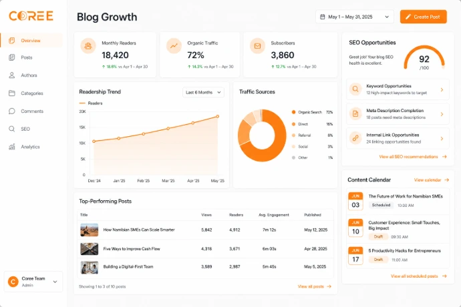Screen dimensions: 461x307
Task: Click "Building a Digital-First Team" title
Action: click(128, 267)
